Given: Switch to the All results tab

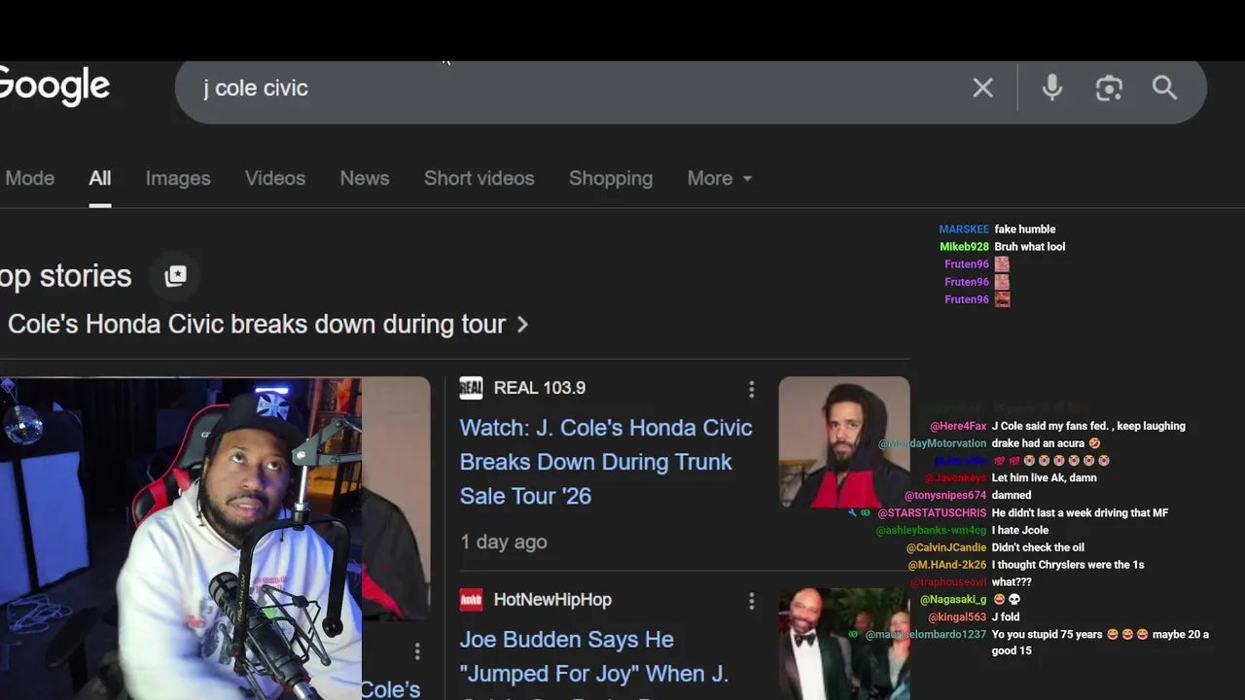Looking at the screenshot, I should coord(100,178).
